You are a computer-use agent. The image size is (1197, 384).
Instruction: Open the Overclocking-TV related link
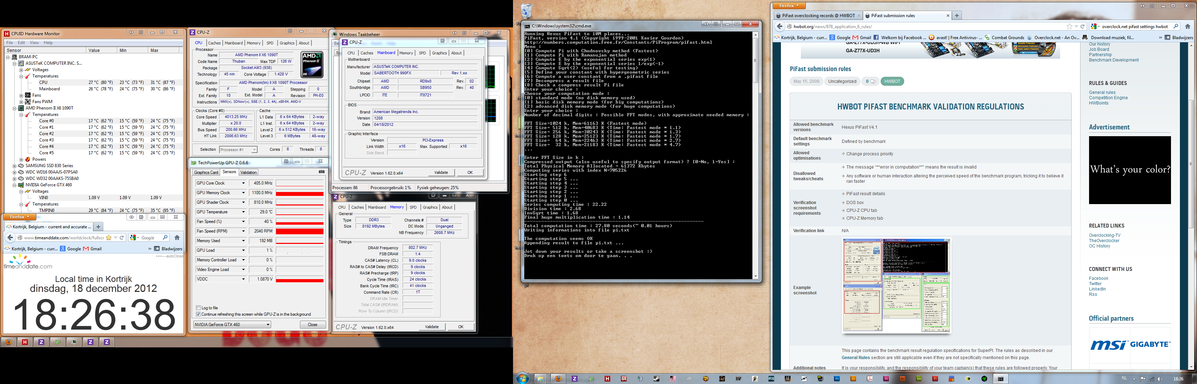pyautogui.click(x=1104, y=235)
